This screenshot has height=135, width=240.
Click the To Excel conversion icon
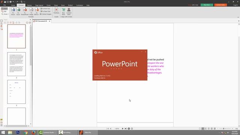pyautogui.click(x=18, y=11)
